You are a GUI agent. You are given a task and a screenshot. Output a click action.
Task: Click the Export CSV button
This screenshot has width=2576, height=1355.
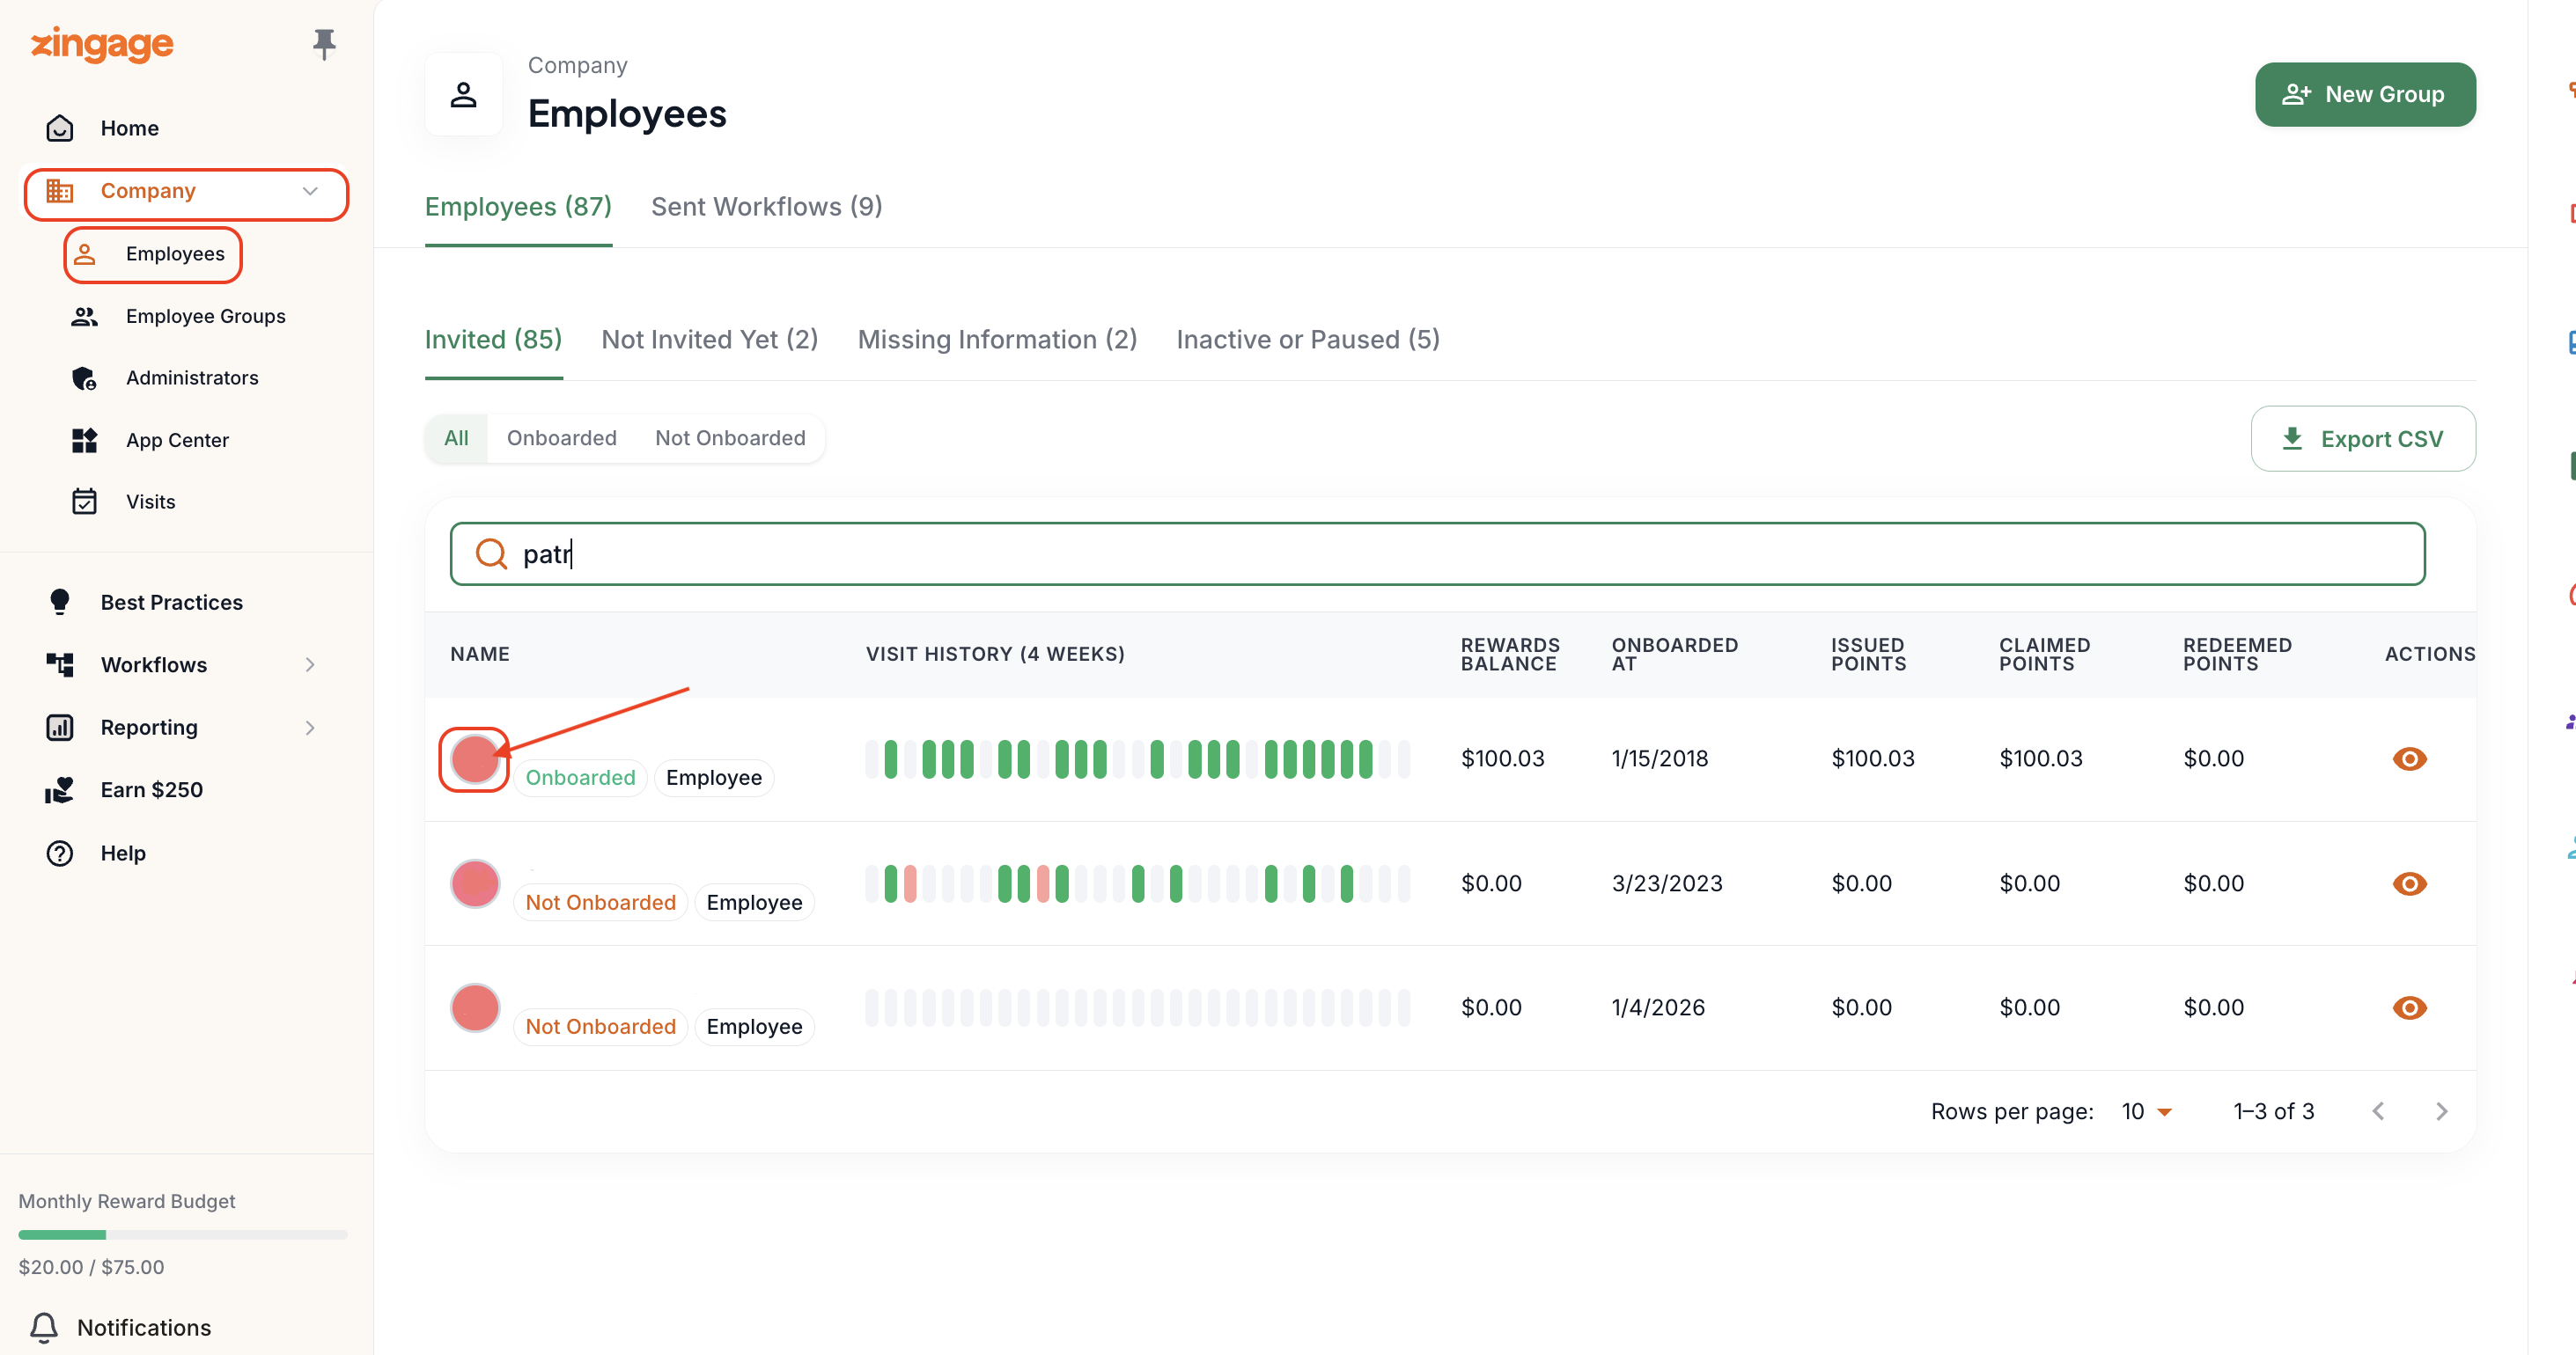(2363, 439)
